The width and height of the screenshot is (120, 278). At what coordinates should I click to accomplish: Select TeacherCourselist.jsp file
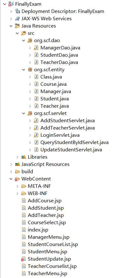click(52, 266)
